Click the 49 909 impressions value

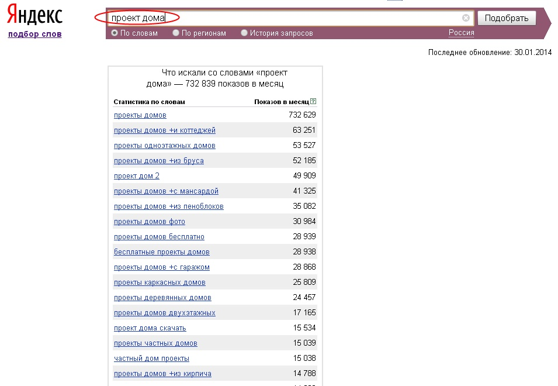pyautogui.click(x=304, y=175)
